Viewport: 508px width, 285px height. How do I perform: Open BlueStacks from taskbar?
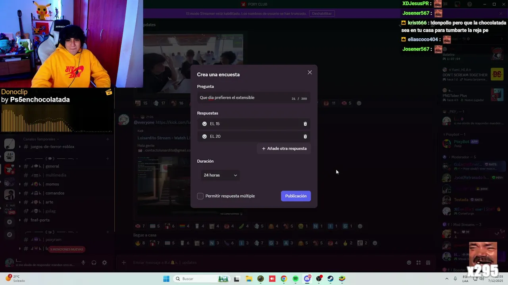342,279
